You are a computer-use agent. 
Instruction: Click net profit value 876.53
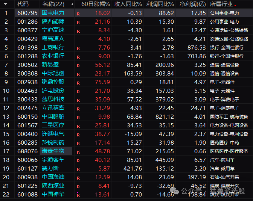click(x=197, y=47)
